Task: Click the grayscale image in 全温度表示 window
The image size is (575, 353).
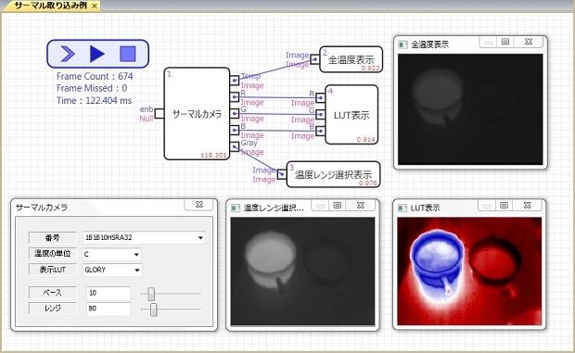Action: (470, 109)
